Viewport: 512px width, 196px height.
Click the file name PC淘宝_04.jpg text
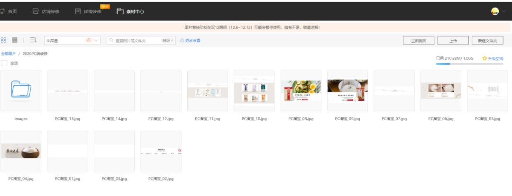pos(21,178)
